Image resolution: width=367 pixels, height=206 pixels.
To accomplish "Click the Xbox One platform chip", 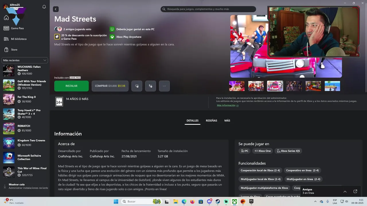I will 263,151.
